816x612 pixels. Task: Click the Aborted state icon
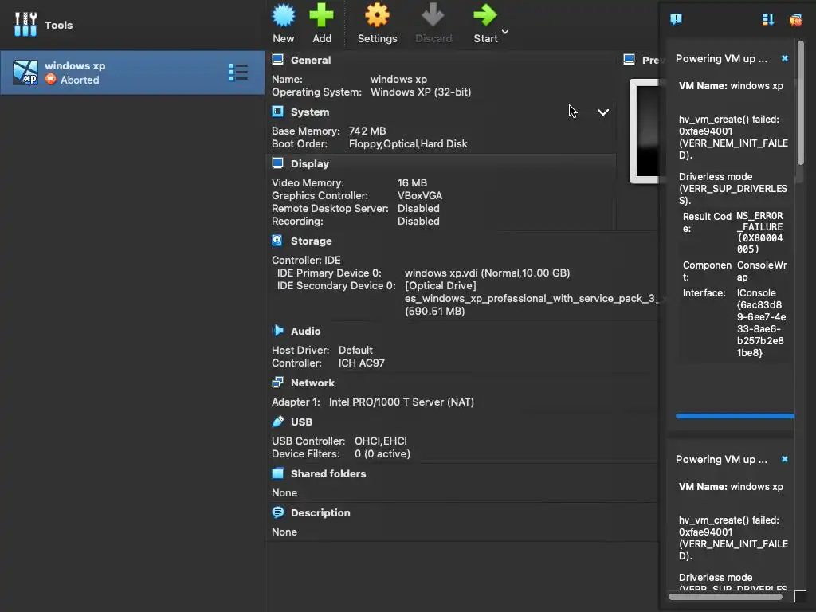click(50, 79)
